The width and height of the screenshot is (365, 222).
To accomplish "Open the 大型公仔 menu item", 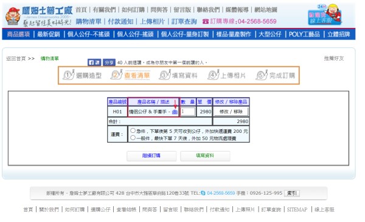I will click(x=270, y=35).
